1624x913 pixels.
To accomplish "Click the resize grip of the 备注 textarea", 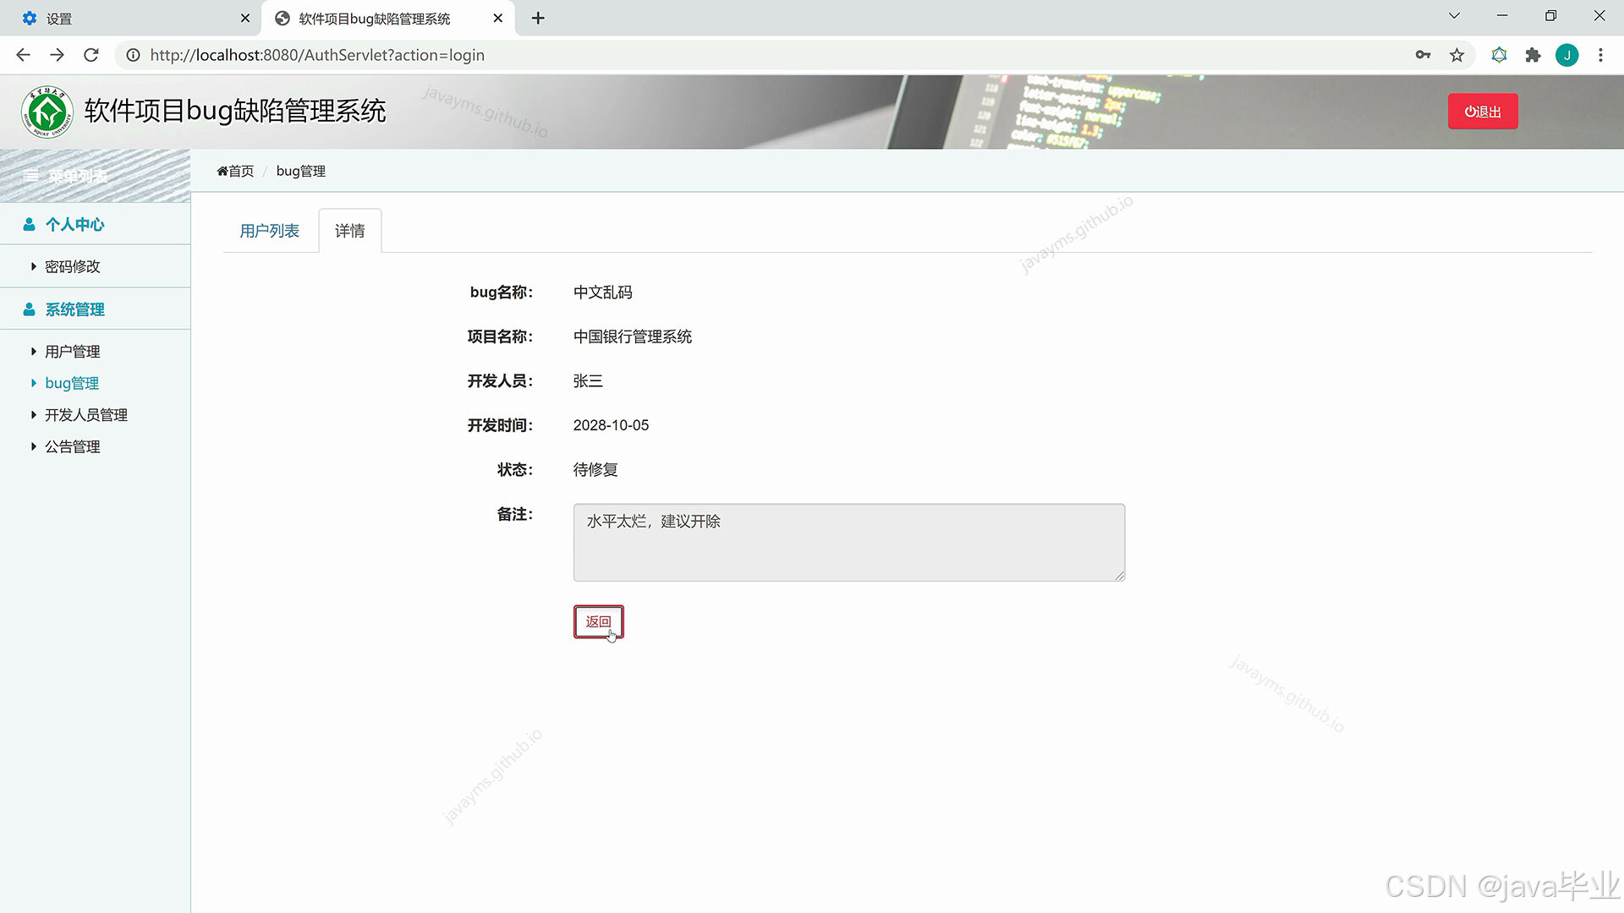I will pos(1119,575).
